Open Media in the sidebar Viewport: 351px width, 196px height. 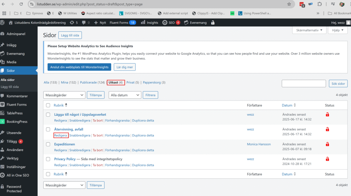(11, 62)
